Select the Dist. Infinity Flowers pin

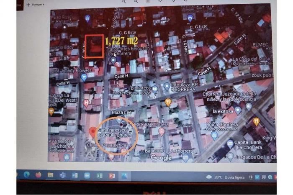pyautogui.click(x=84, y=77)
